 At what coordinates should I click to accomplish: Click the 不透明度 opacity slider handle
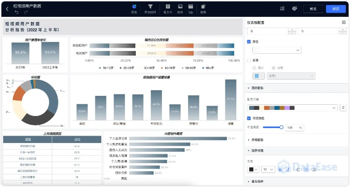tap(281, 127)
